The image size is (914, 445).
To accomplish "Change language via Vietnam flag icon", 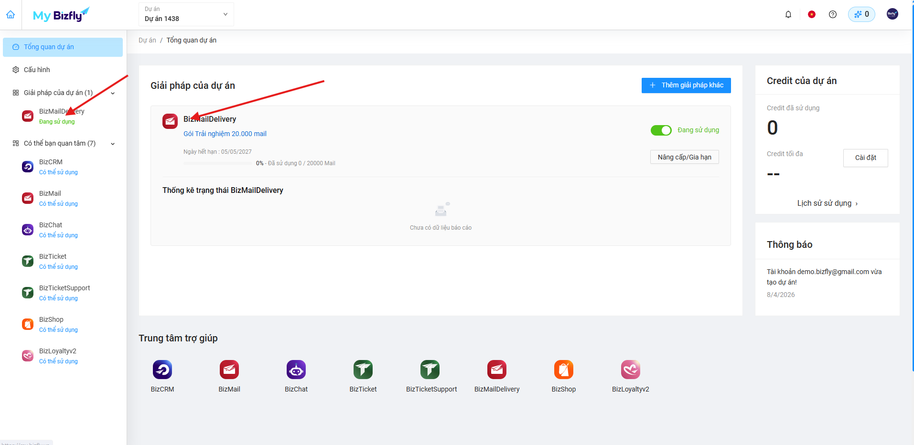I will (812, 14).
